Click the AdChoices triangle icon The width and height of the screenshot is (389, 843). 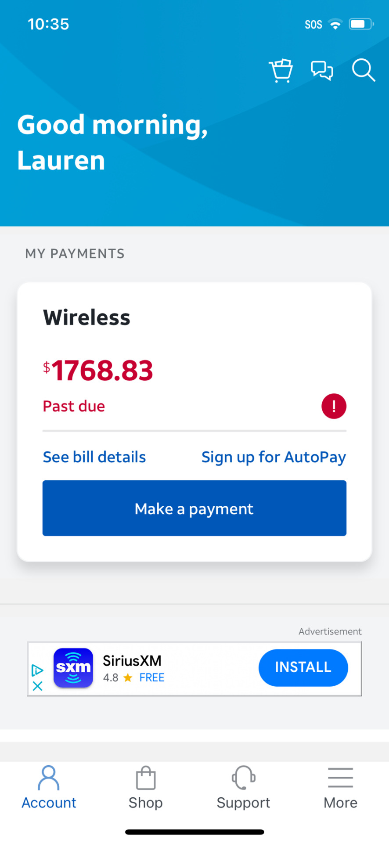(x=37, y=670)
